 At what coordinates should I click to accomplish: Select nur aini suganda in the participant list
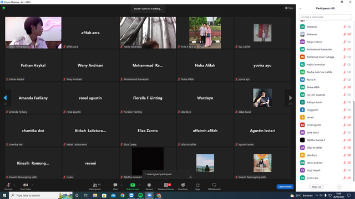coord(326,95)
